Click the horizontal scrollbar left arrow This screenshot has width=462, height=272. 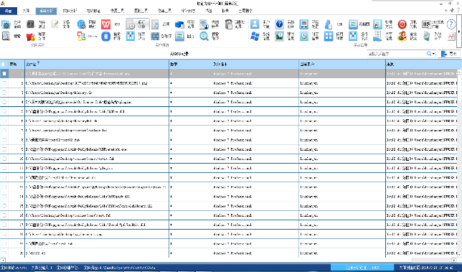click(x=3, y=261)
